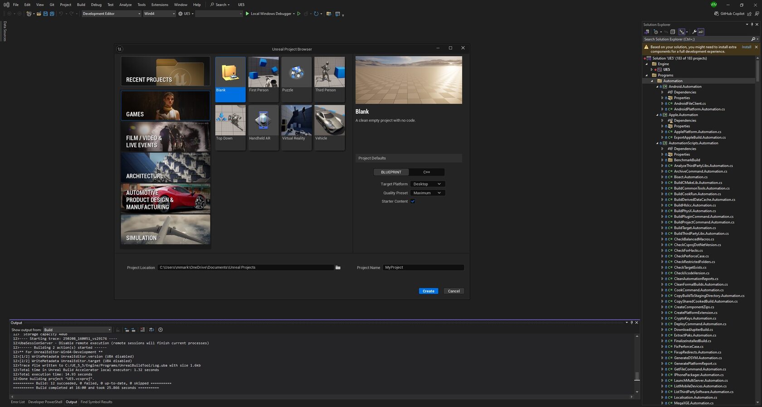Select the Vehicle template thumbnail
Image resolution: width=762 pixels, height=407 pixels.
[x=330, y=127]
